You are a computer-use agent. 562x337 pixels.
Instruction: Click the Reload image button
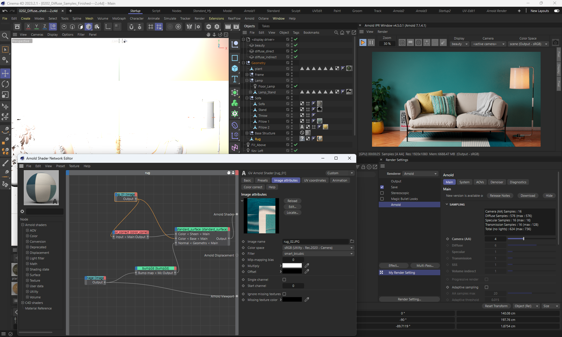pyautogui.click(x=292, y=201)
